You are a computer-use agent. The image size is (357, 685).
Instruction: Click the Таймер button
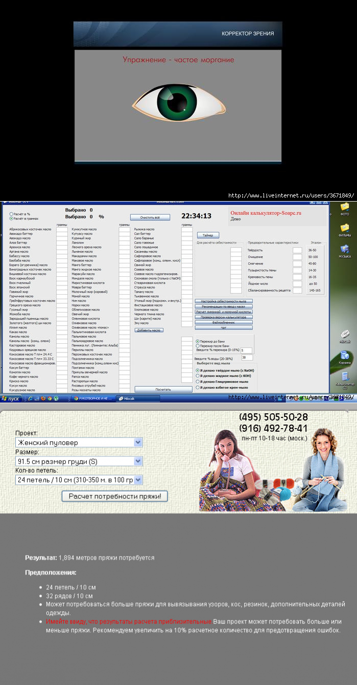click(x=208, y=235)
